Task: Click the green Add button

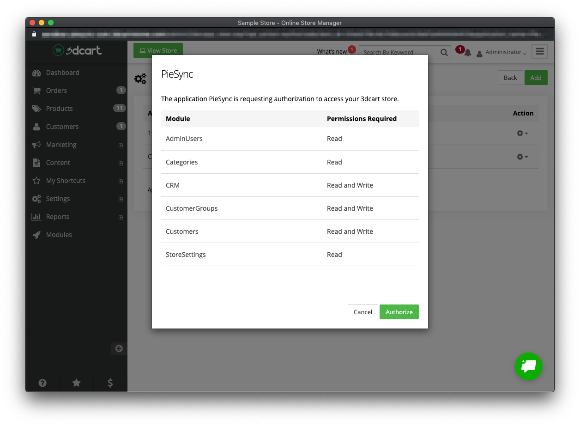Action: [536, 78]
